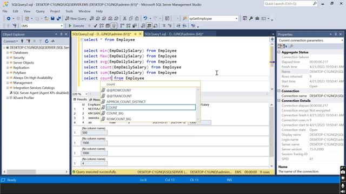Open the File menu
This screenshot has width=346, height=194.
pyautogui.click(x=5, y=11)
